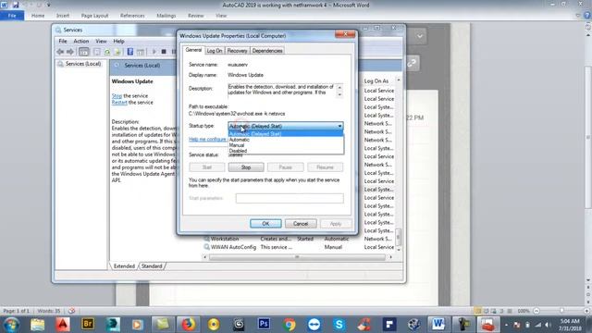
Task: Click the Stop button in properties dialog
Action: 246,167
